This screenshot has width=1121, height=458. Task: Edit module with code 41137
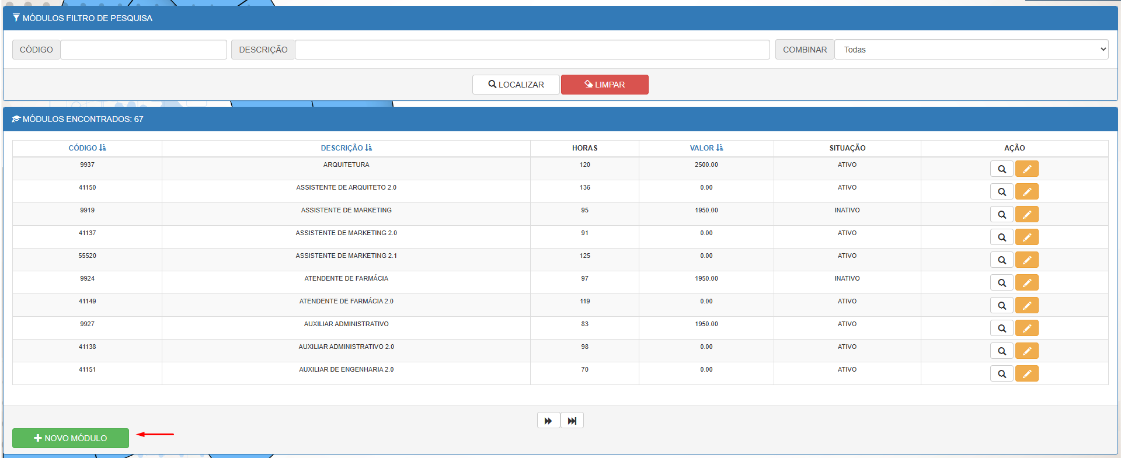pos(1026,237)
